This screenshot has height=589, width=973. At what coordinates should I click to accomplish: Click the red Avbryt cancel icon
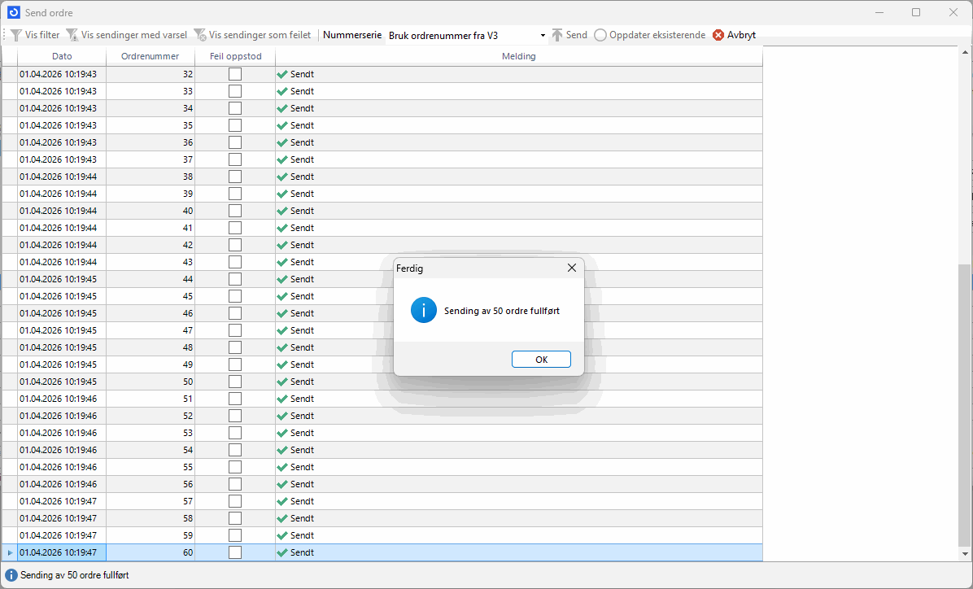718,35
